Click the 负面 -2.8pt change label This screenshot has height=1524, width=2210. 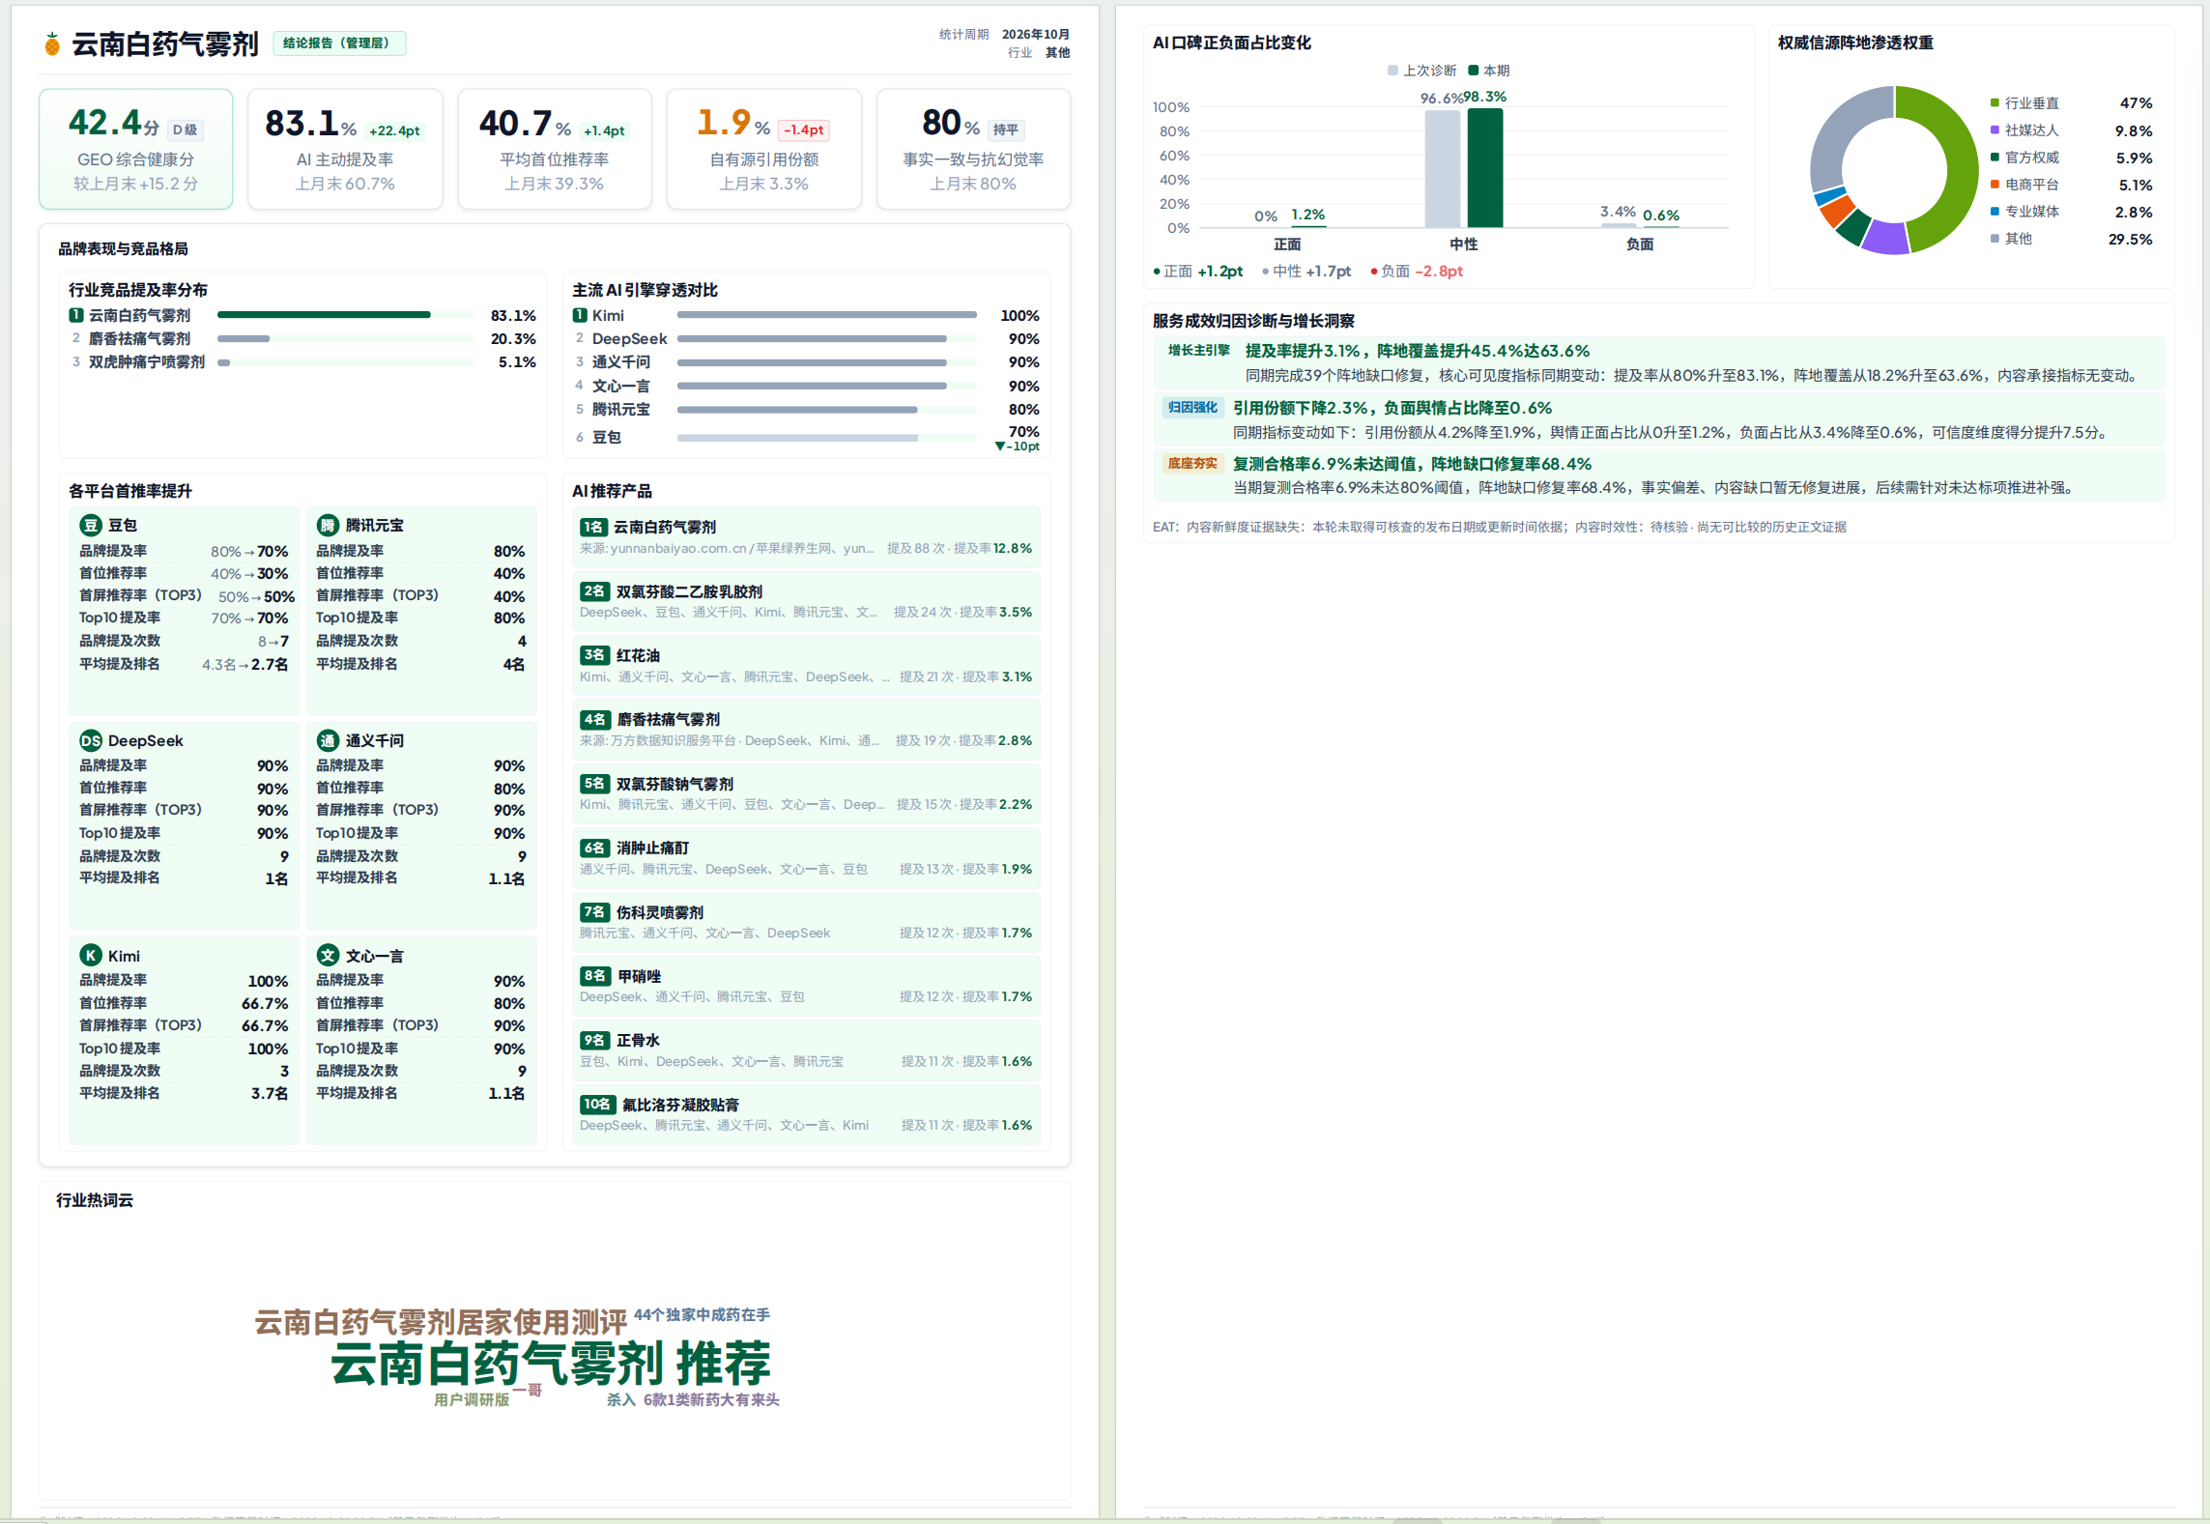(1417, 272)
